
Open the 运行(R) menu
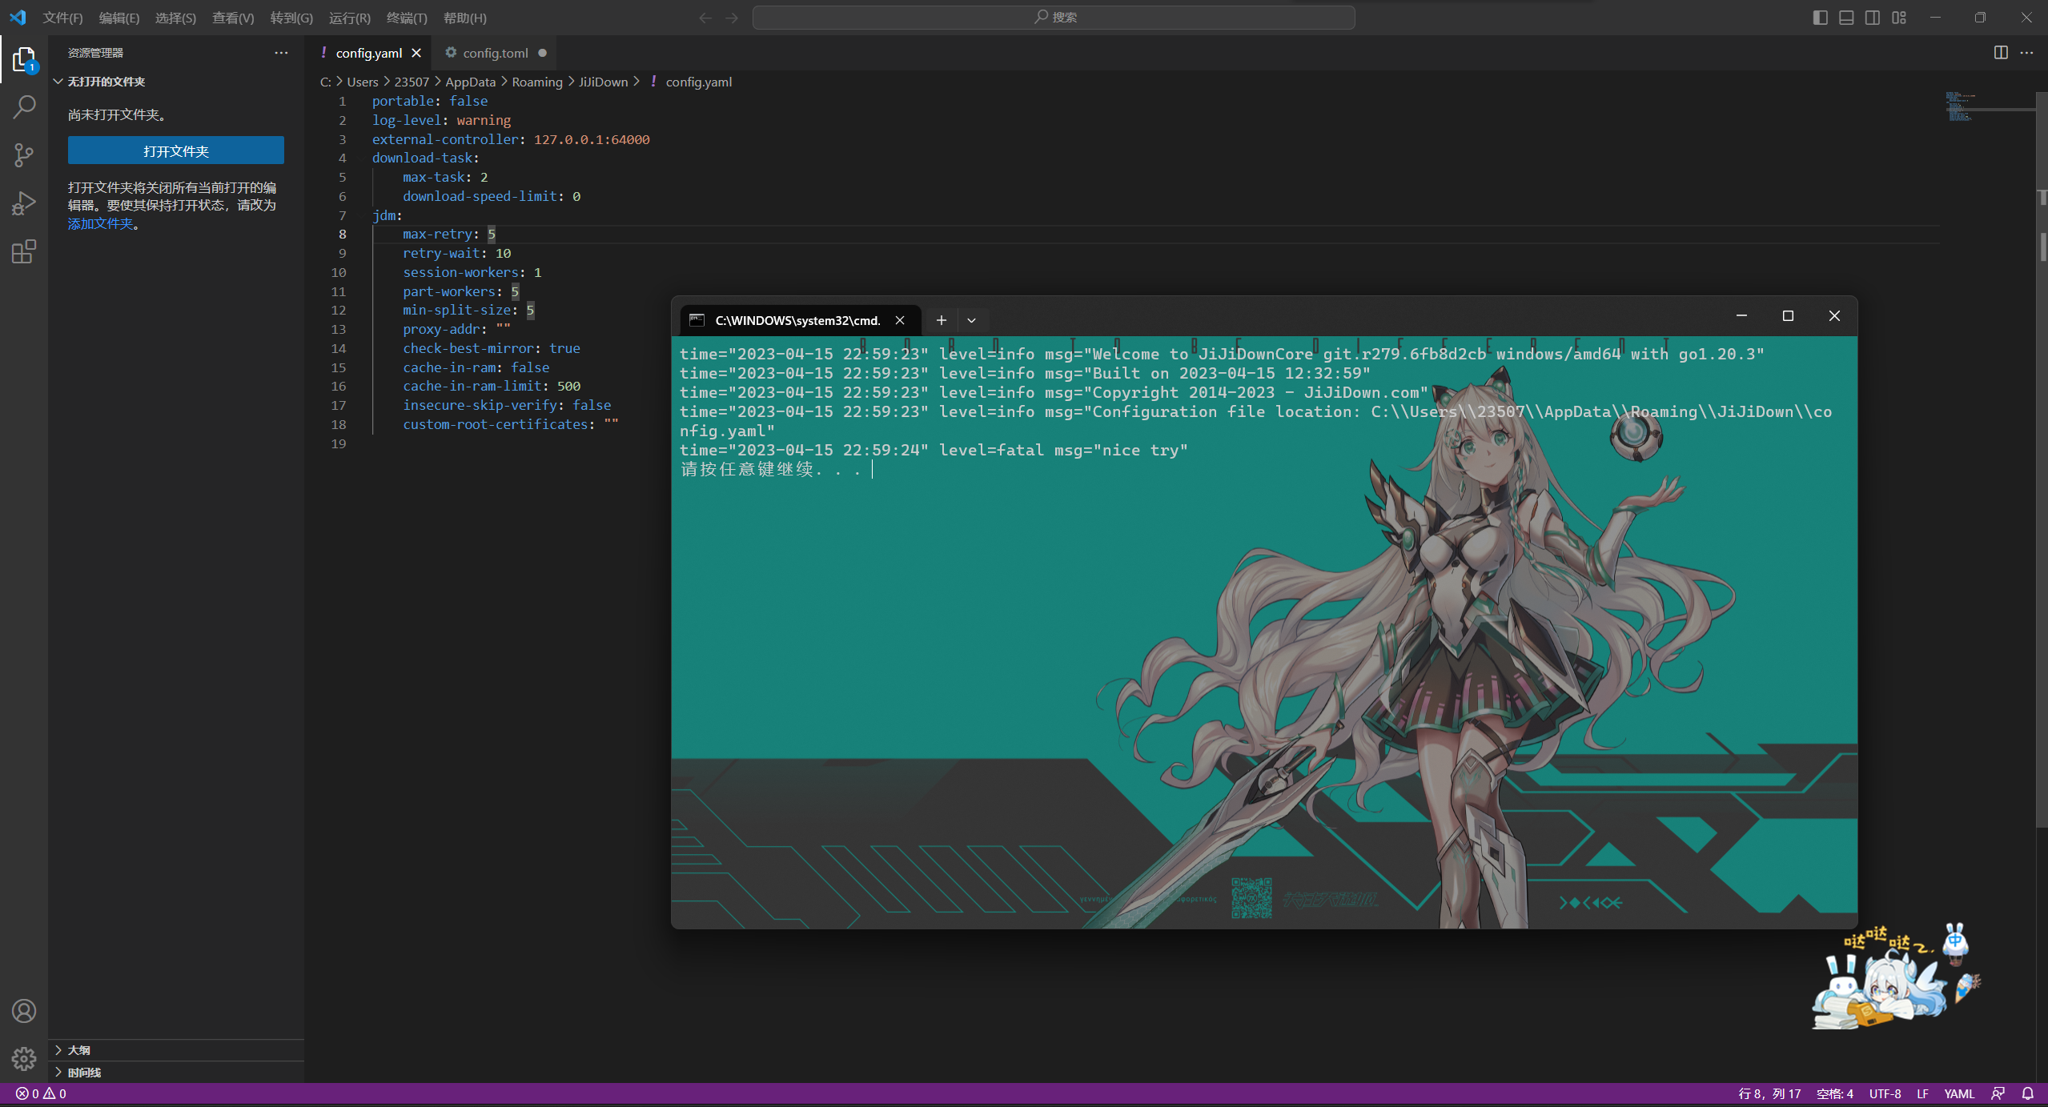[x=350, y=18]
